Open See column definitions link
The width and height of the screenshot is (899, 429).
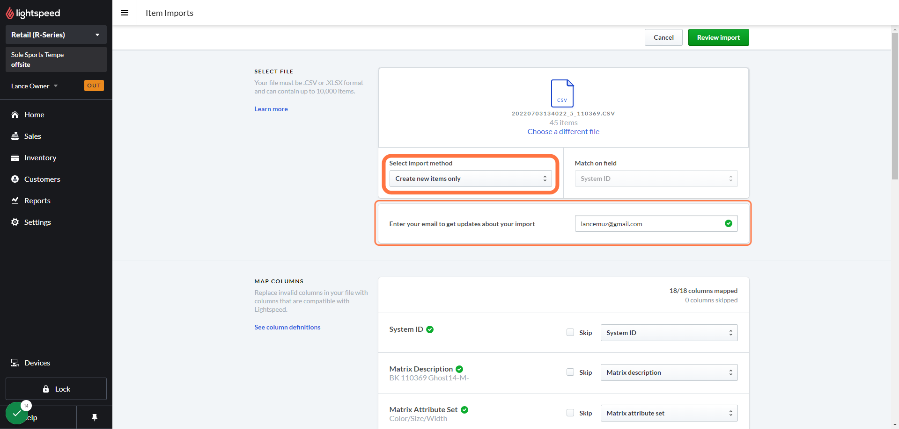[x=287, y=327]
